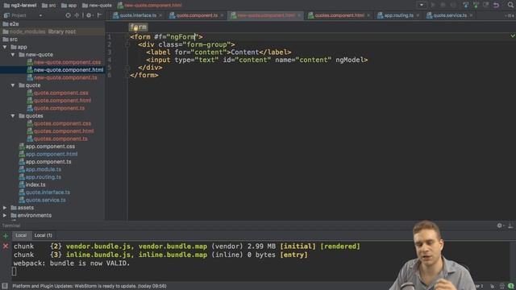The image size is (516, 290).
Task: Click in terminal at the cursor prompt line
Action: pyautogui.click(x=15, y=271)
